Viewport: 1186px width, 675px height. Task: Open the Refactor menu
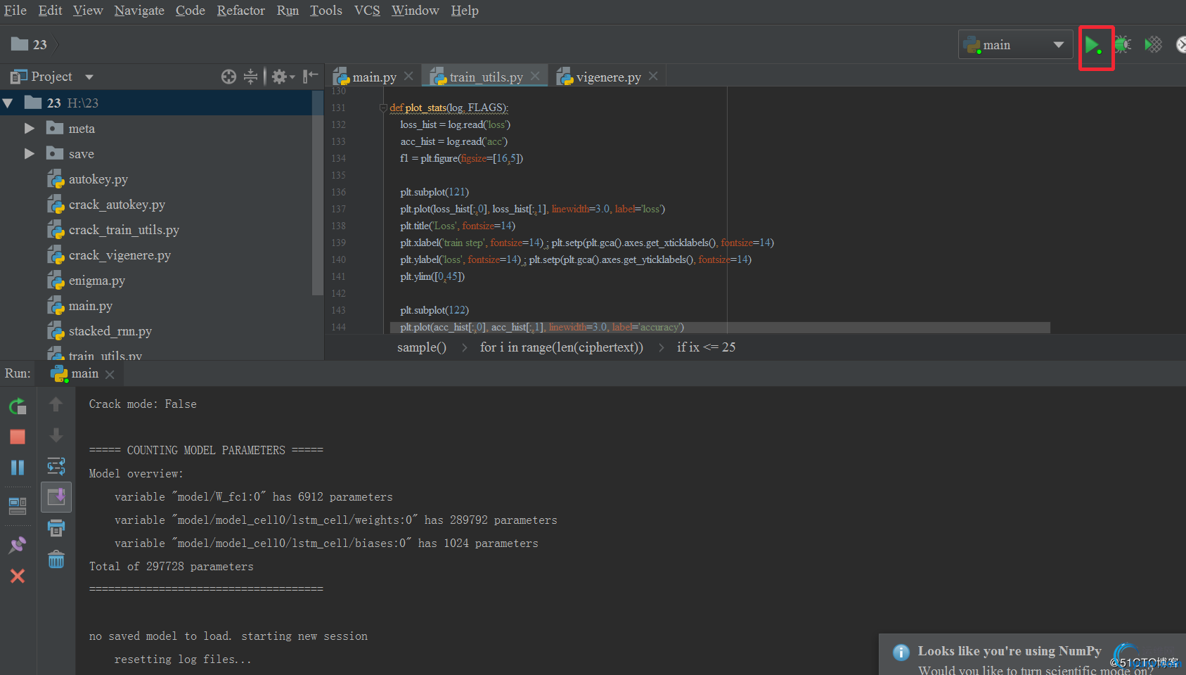[240, 11]
